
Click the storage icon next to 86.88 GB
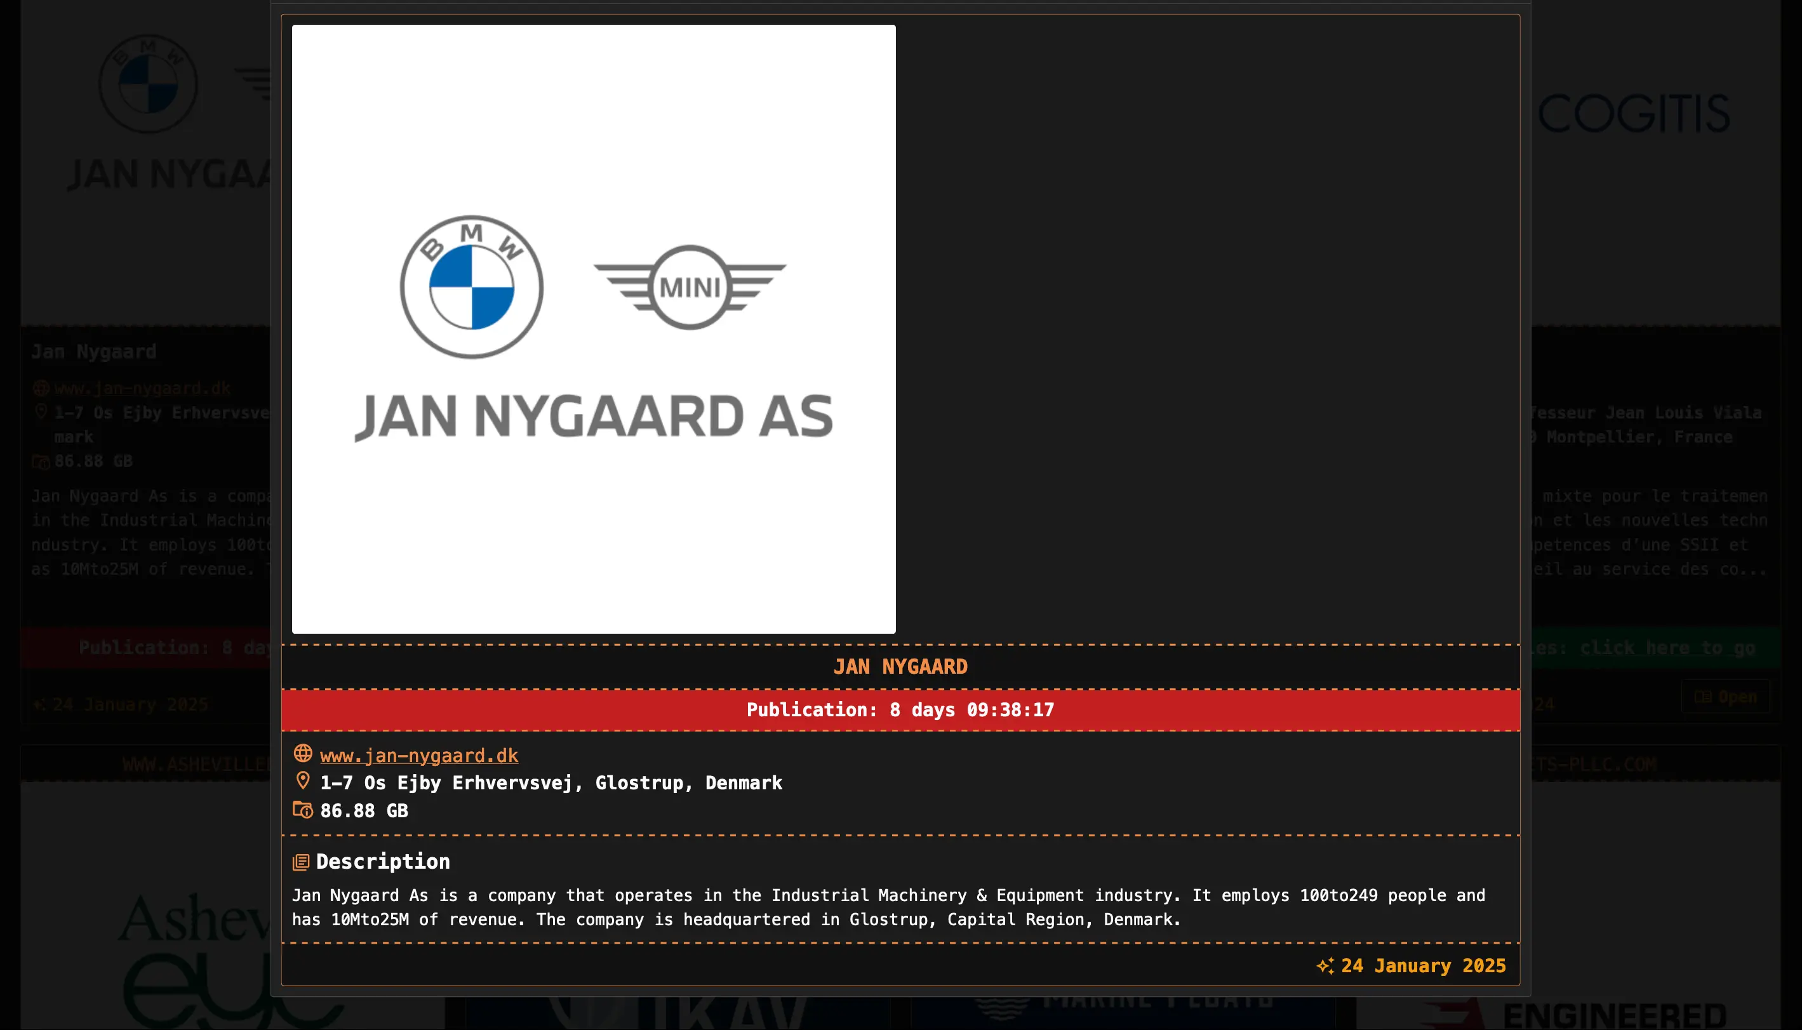point(303,810)
